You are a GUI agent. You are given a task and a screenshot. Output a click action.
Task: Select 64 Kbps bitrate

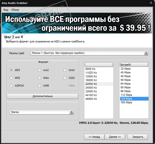134,84
